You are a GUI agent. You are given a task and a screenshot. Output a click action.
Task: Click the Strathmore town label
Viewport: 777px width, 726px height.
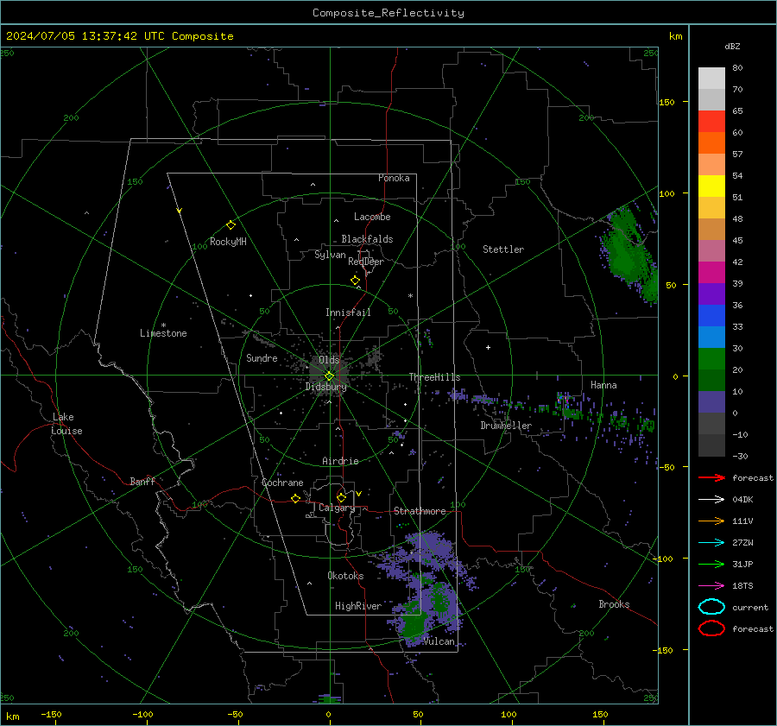pos(420,511)
